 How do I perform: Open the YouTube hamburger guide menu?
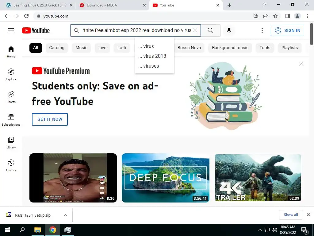(11, 30)
